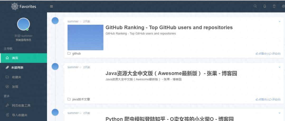Open the trash bin icon in header
Screen dimensions: 285x121
[x=274, y=6]
